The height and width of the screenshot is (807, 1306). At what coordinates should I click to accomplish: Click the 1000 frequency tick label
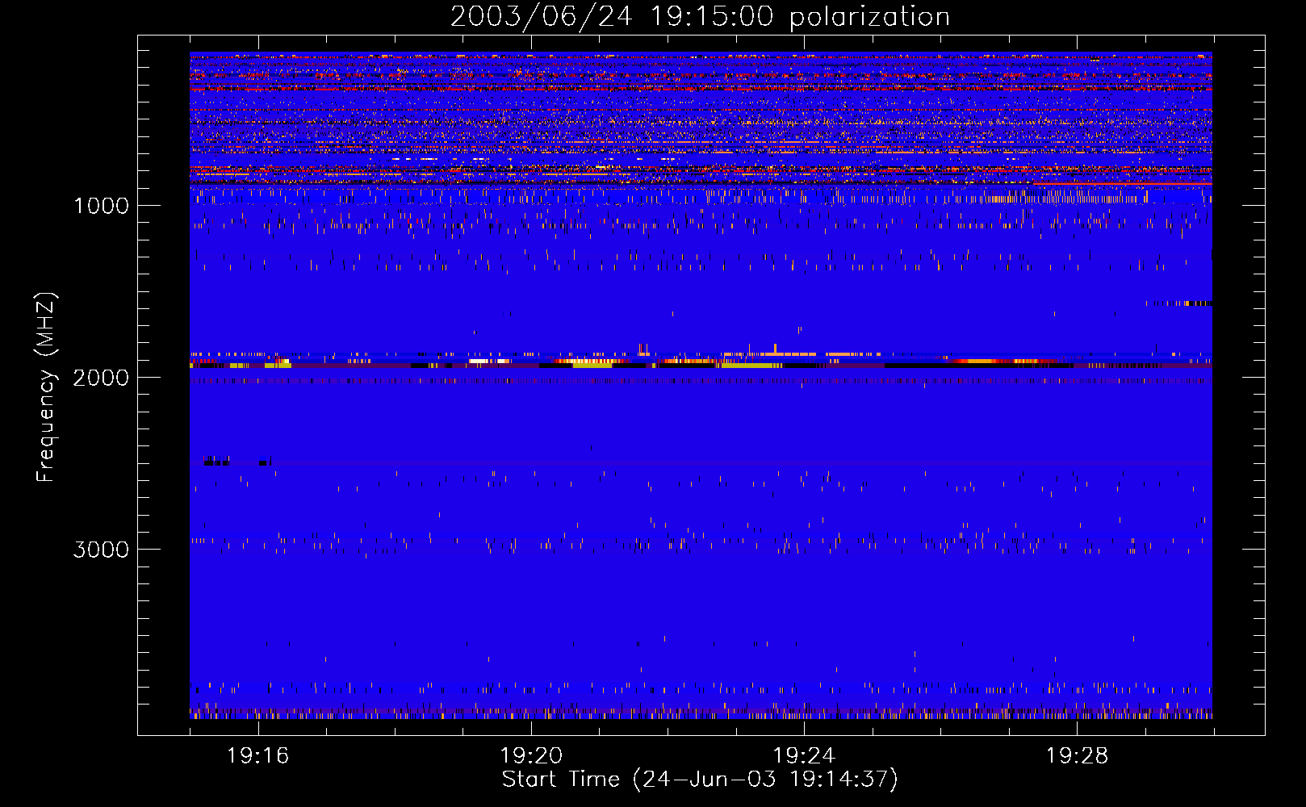tap(101, 206)
